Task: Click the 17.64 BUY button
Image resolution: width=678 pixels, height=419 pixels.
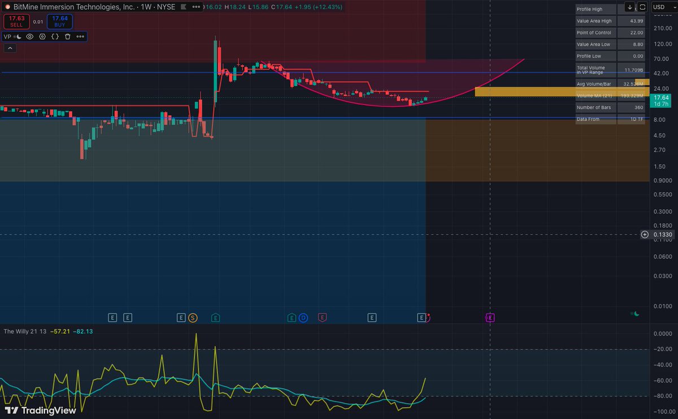Action: [59, 21]
